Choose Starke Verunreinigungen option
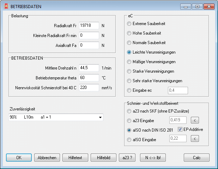The width and height of the screenshot is (218, 169). click(129, 71)
